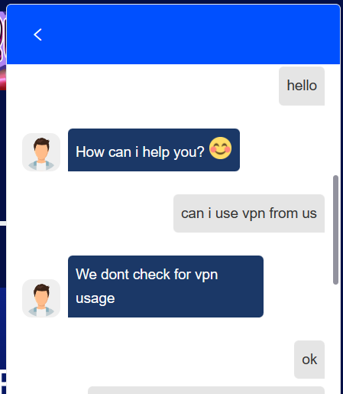Click the partially visible gray message at bottom

(206, 390)
